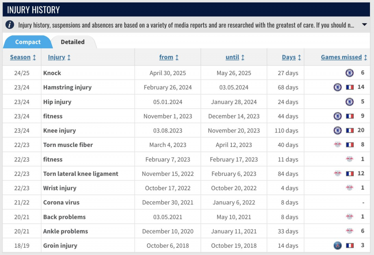This screenshot has width=374, height=255.
Task: Select the Compact tab
Action: click(x=28, y=42)
